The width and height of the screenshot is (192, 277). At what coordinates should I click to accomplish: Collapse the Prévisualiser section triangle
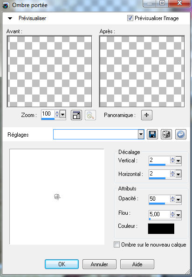tap(10, 18)
